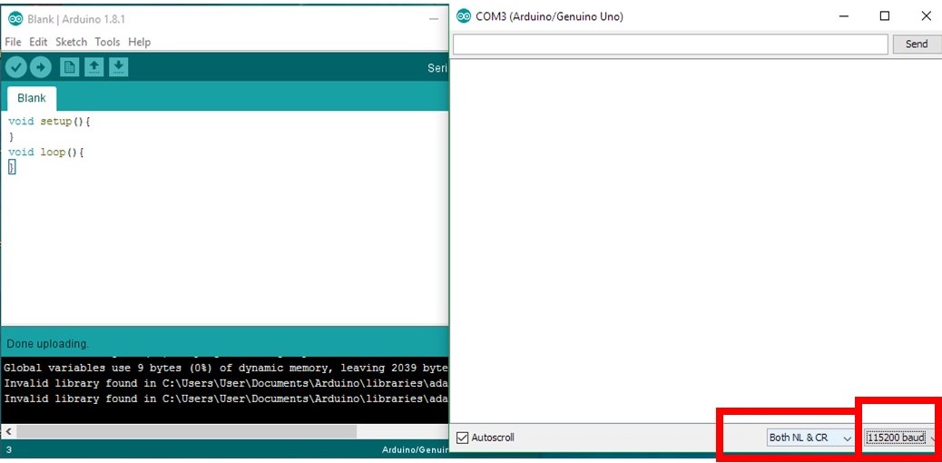Image resolution: width=942 pixels, height=463 pixels.
Task: Click the Send button in serial monitor
Action: (917, 44)
